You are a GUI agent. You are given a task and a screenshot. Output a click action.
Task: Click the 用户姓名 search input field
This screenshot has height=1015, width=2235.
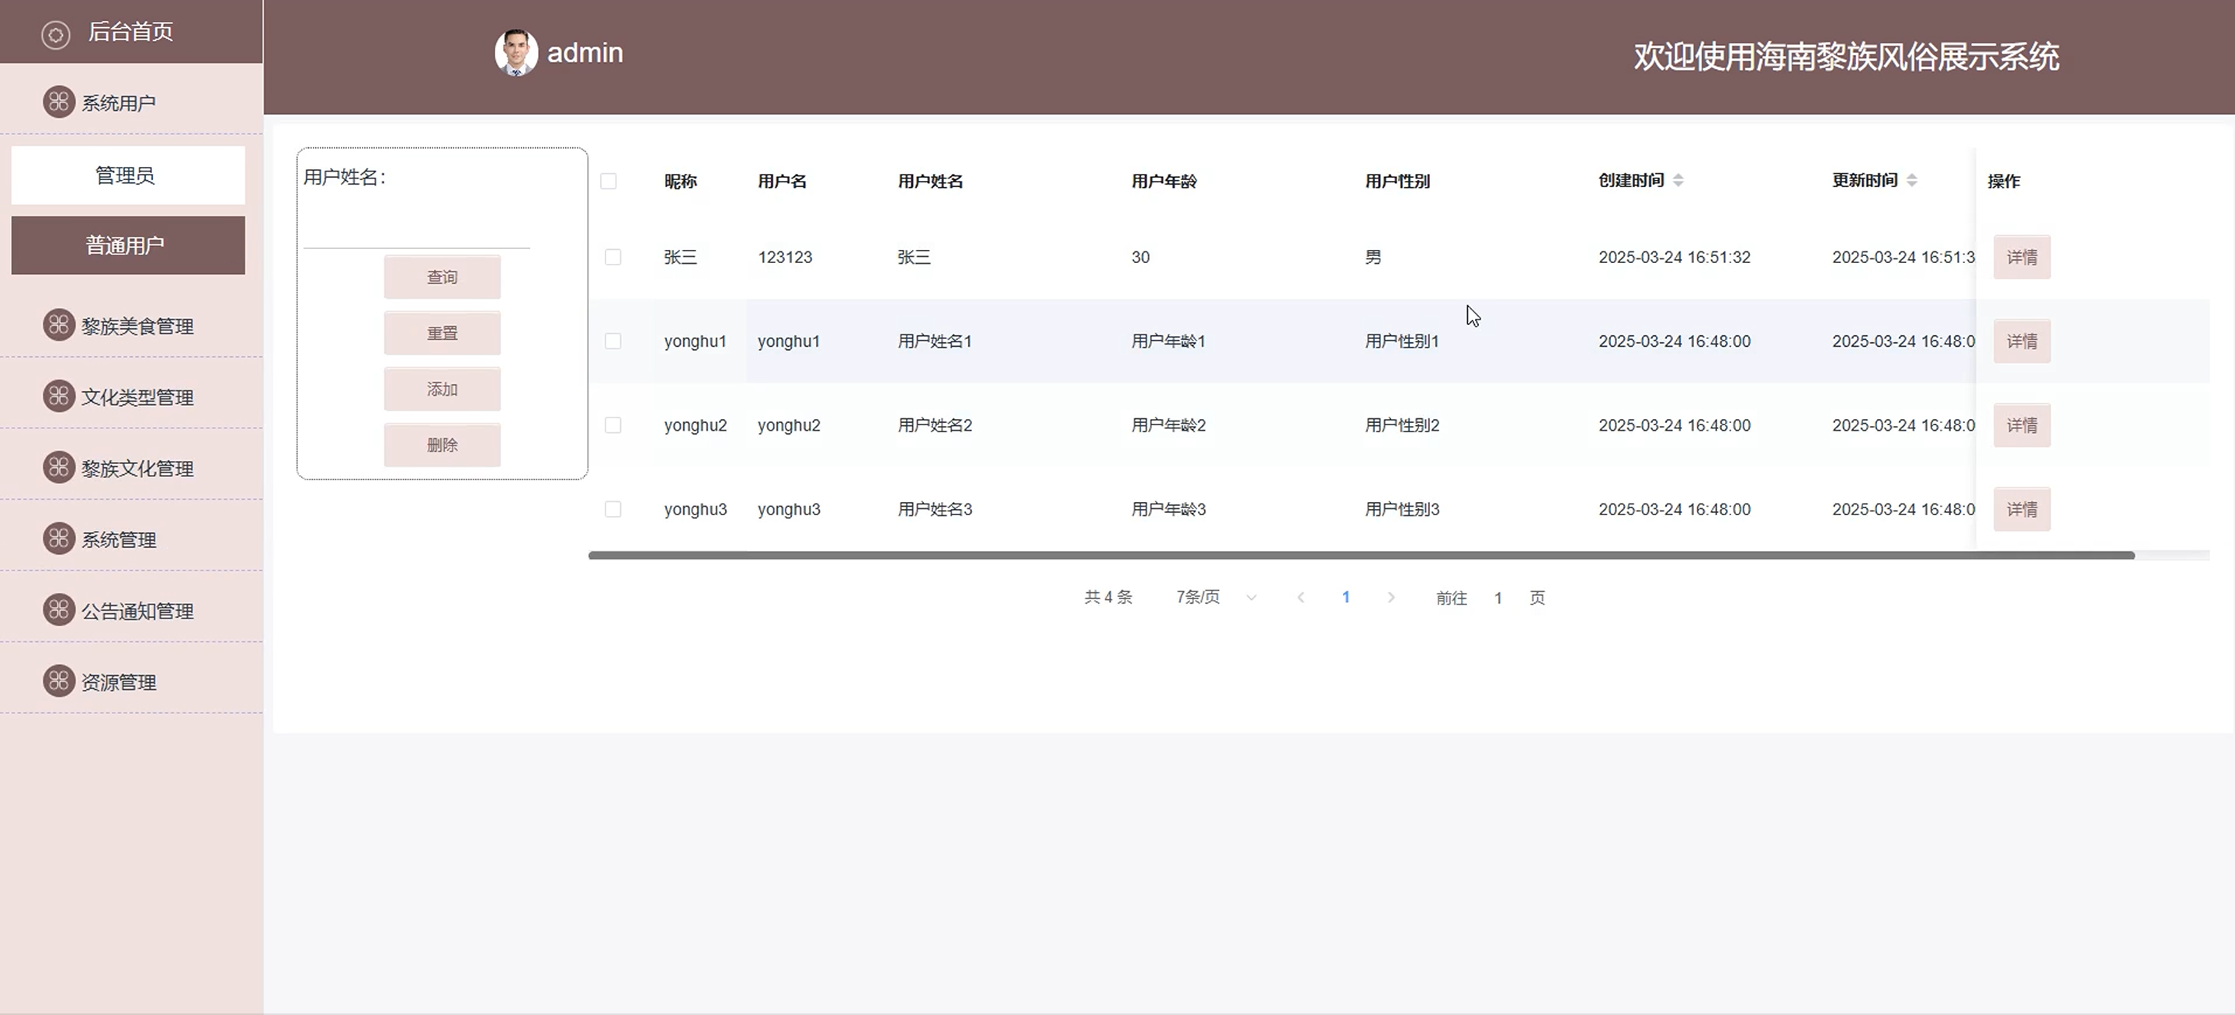(416, 231)
